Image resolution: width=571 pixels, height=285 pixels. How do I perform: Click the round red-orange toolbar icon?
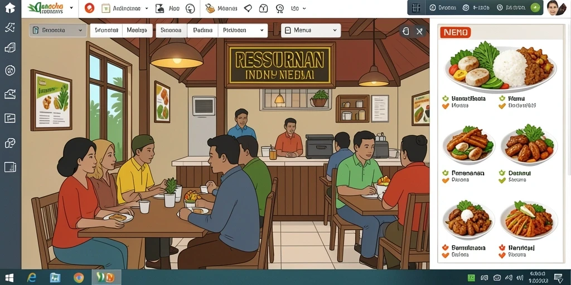89,8
